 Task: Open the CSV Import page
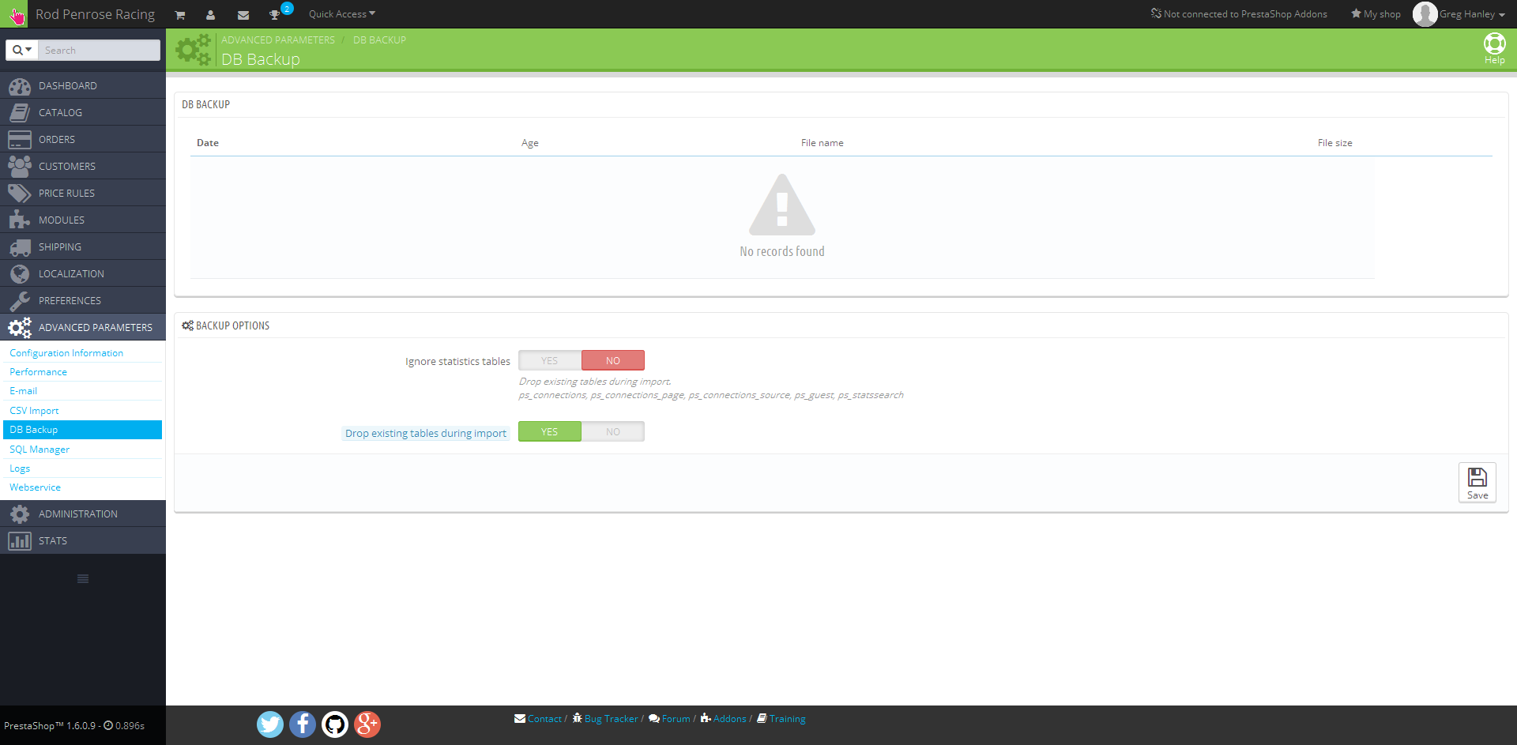point(34,411)
